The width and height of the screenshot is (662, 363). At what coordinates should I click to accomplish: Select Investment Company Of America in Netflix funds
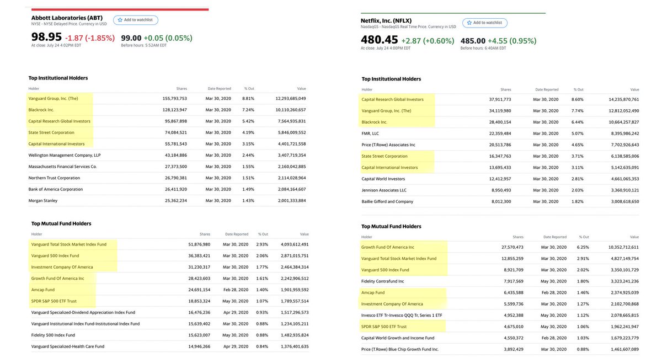click(392, 304)
